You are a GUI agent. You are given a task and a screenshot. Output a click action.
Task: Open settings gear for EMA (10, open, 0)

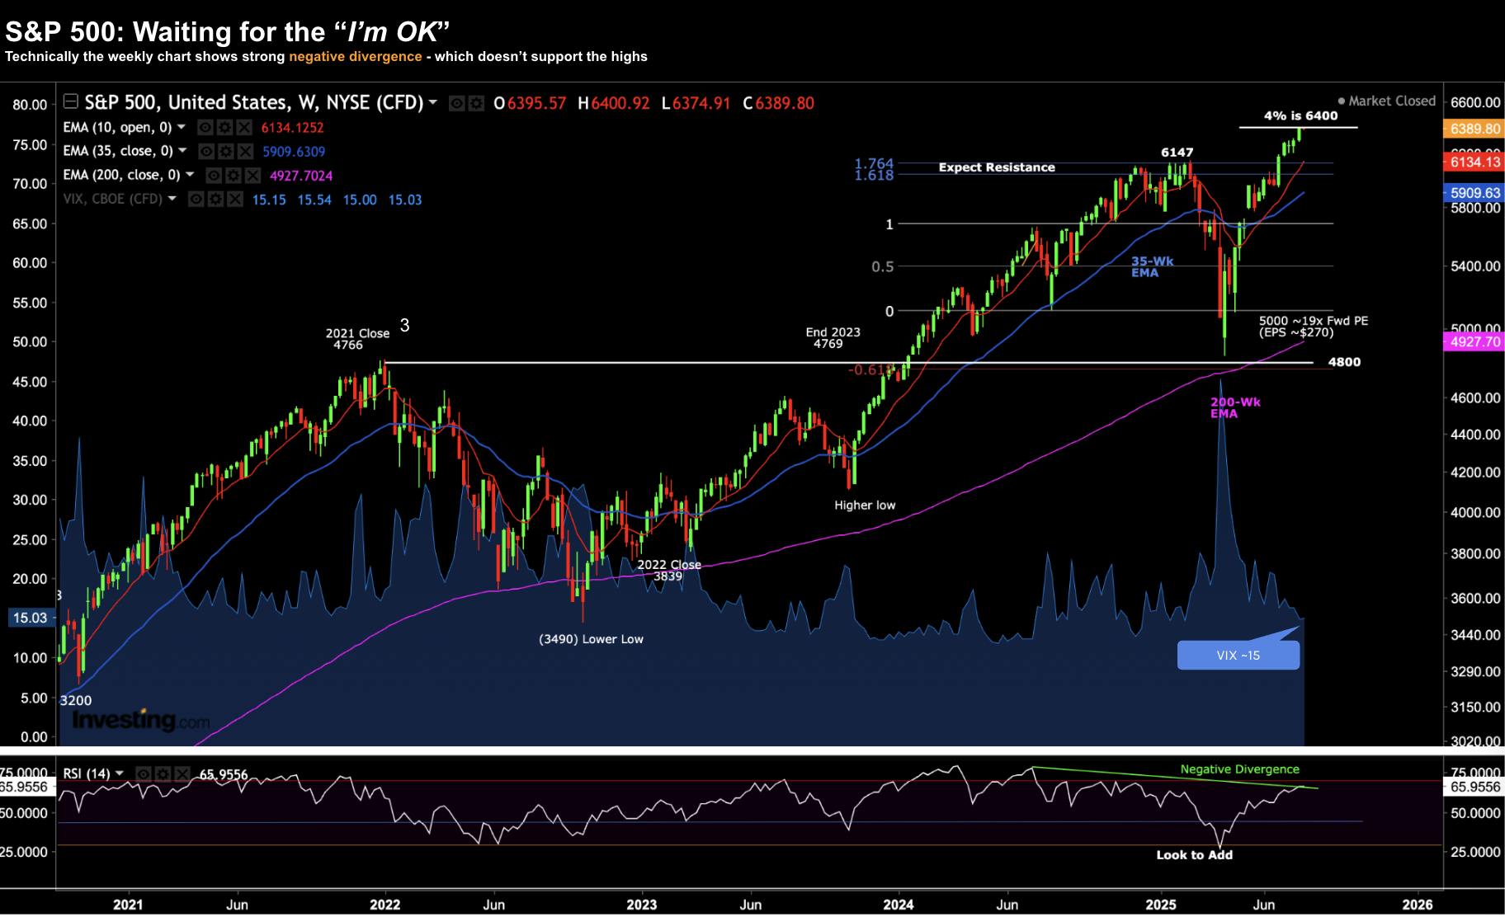tap(224, 128)
